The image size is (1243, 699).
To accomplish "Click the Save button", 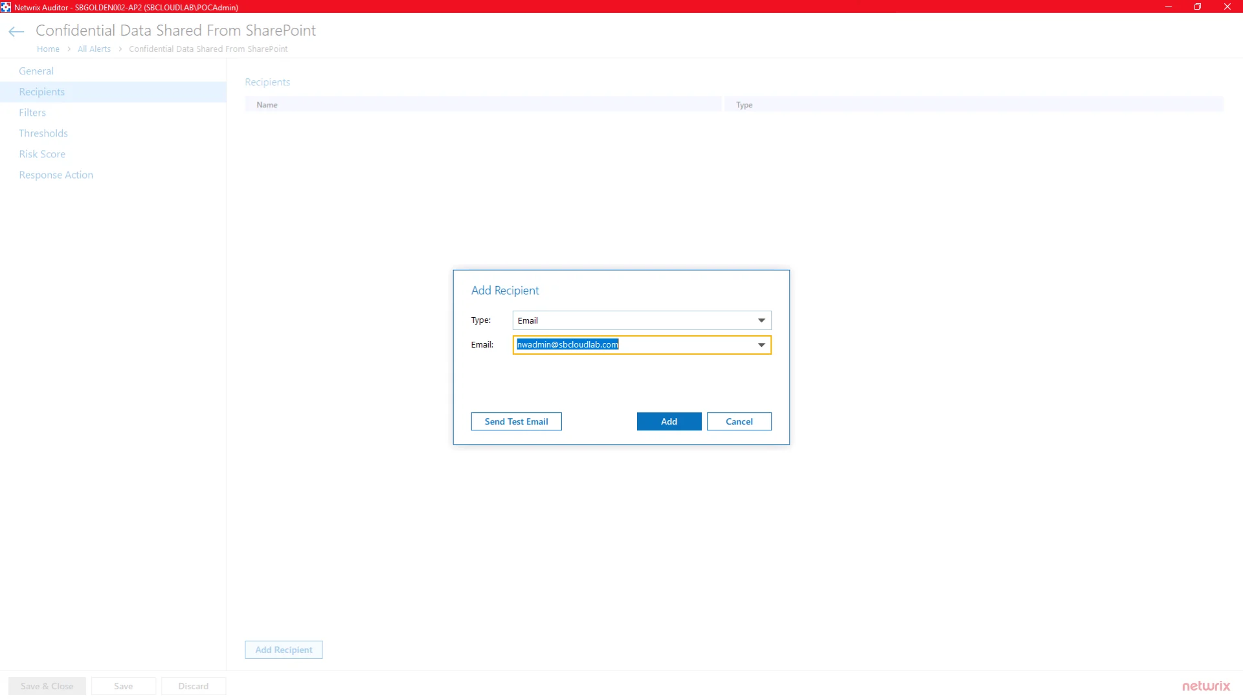I will click(124, 686).
